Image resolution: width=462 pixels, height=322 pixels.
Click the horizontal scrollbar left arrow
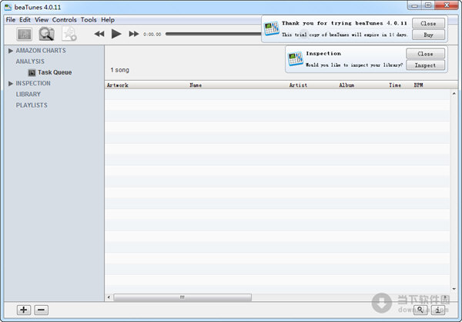tap(109, 297)
